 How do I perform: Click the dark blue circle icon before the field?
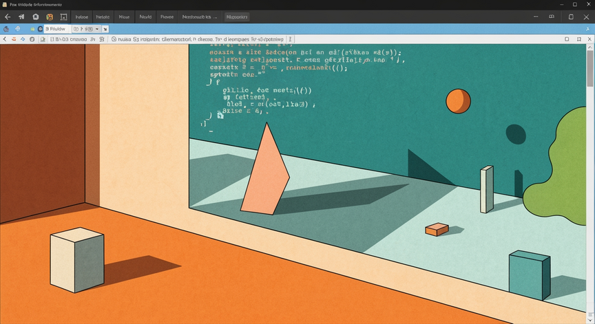[x=40, y=29]
